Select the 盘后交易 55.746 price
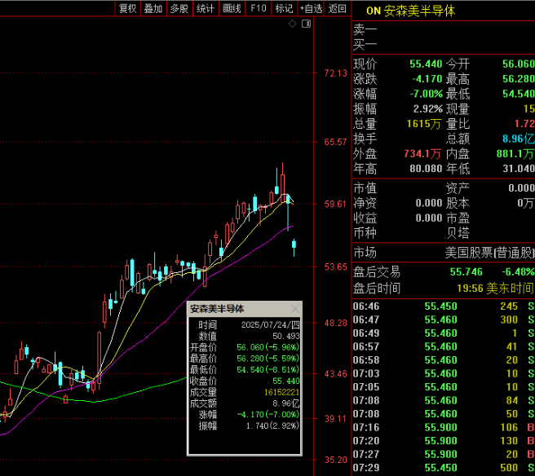 point(466,271)
